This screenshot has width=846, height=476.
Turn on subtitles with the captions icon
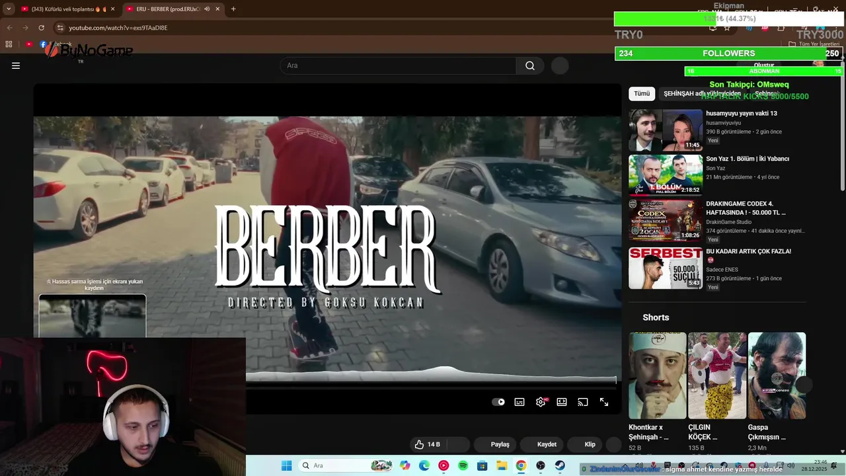tap(519, 402)
